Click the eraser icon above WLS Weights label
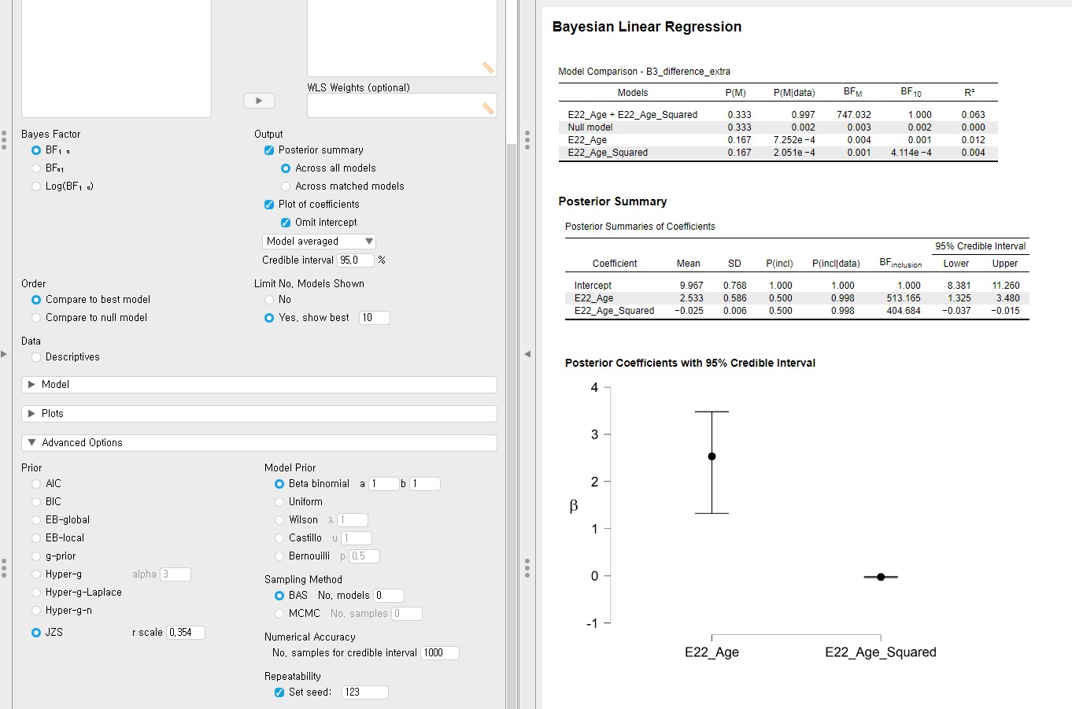The height and width of the screenshot is (709, 1072). [x=488, y=68]
